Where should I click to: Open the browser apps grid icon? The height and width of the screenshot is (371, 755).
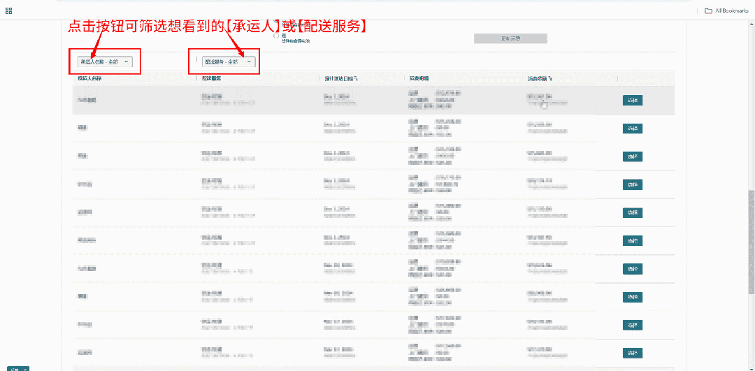[x=8, y=10]
